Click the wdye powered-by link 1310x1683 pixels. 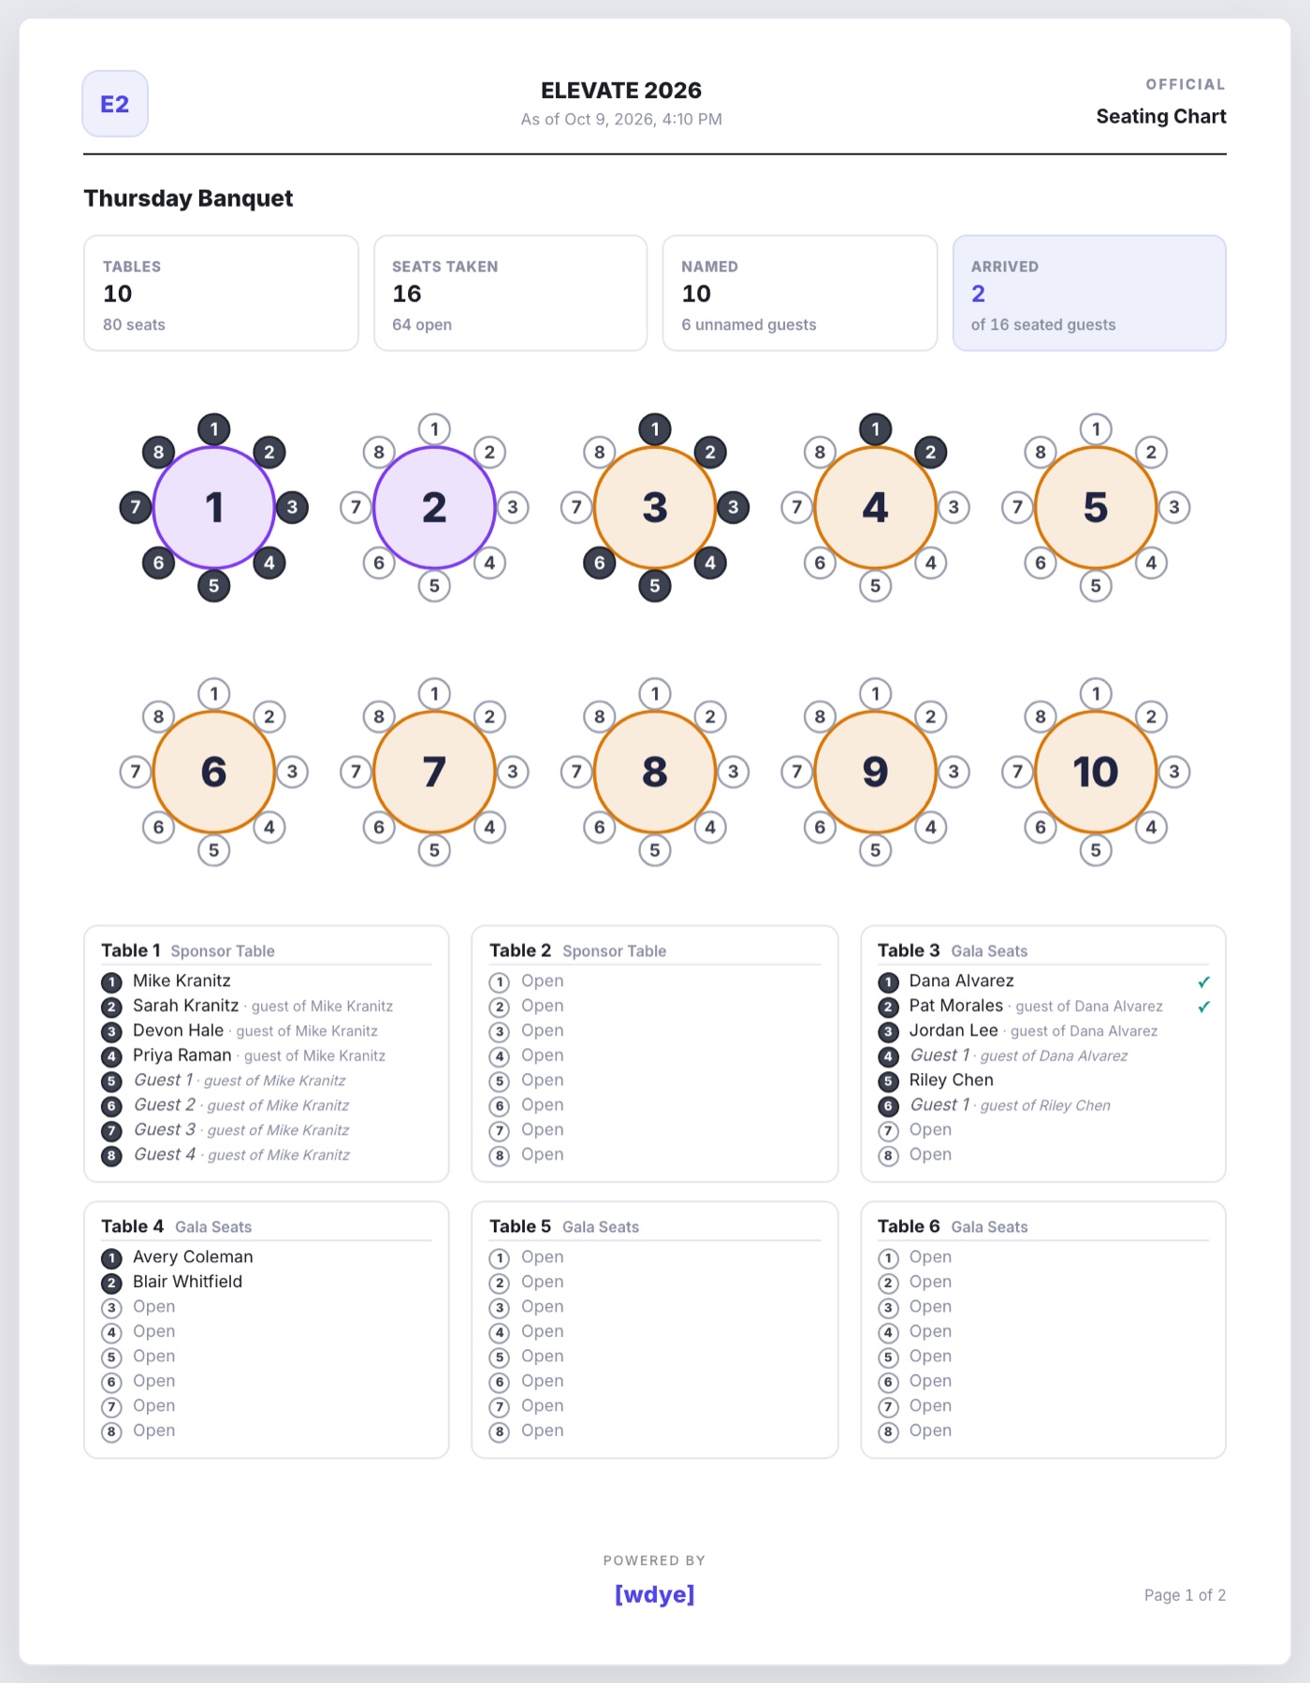coord(655,1594)
